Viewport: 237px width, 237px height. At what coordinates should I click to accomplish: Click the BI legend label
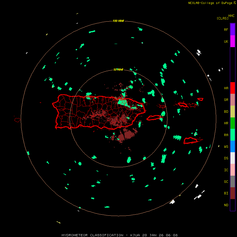coord(226,193)
